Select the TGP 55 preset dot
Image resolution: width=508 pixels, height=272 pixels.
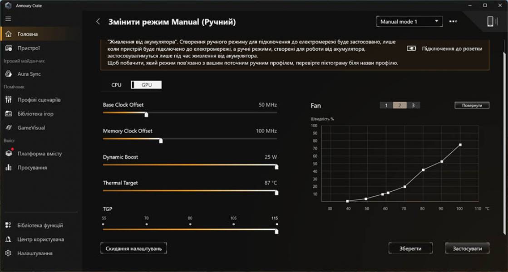tap(104, 224)
